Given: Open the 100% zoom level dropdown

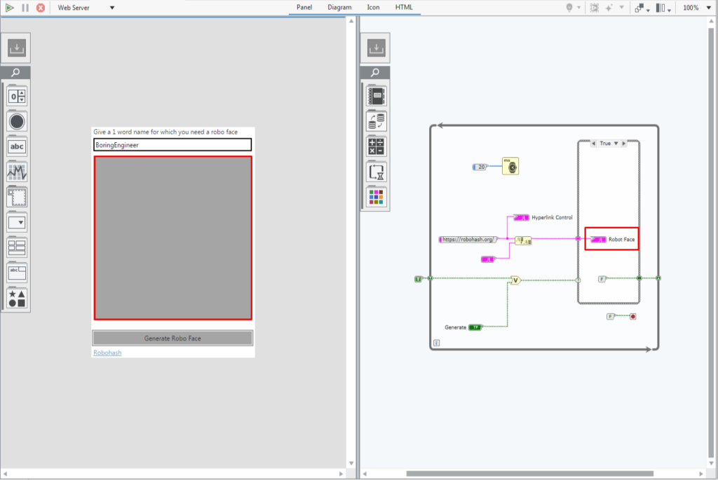Looking at the screenshot, I should [x=708, y=7].
